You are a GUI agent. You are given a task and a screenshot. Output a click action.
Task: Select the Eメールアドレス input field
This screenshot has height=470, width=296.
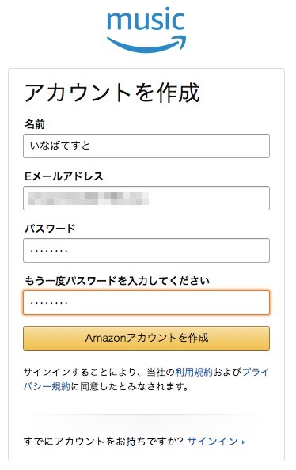coord(146,198)
